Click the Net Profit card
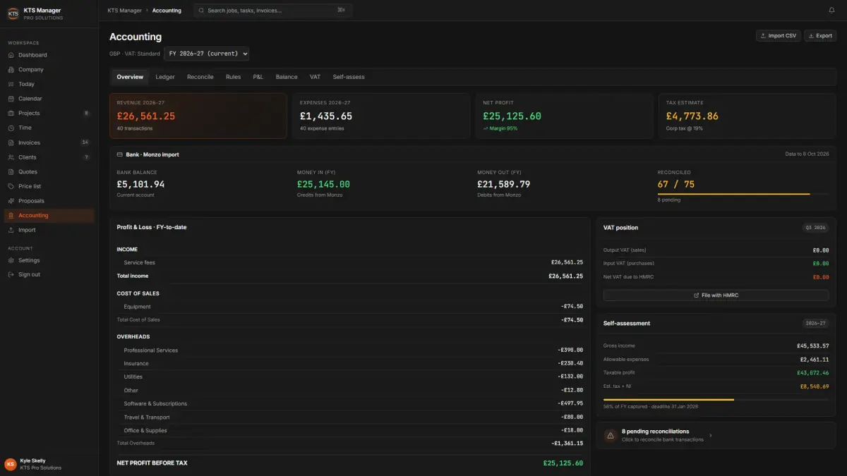The width and height of the screenshot is (847, 476). (564, 116)
